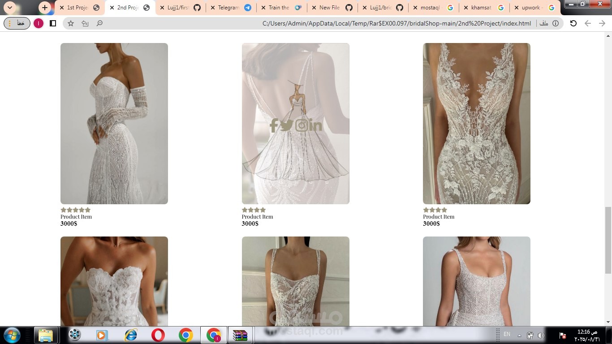Click the five-star rating under first product
This screenshot has height=344, width=612.
(76, 210)
